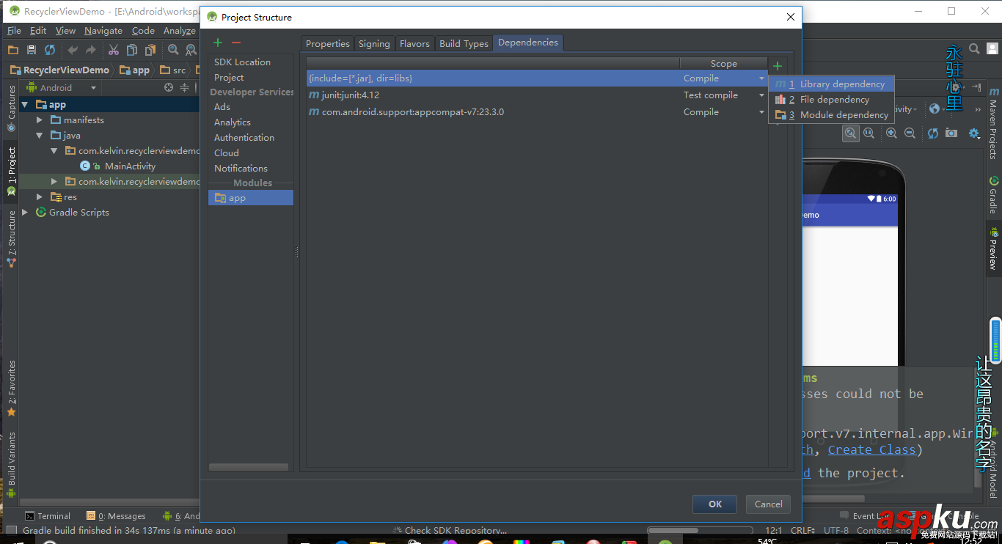Click the Find magnifier toolbar icon

[x=173, y=50]
